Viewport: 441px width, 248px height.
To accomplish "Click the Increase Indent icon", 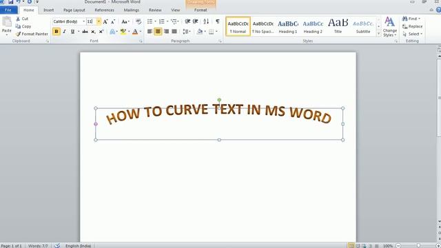I will pos(196,21).
